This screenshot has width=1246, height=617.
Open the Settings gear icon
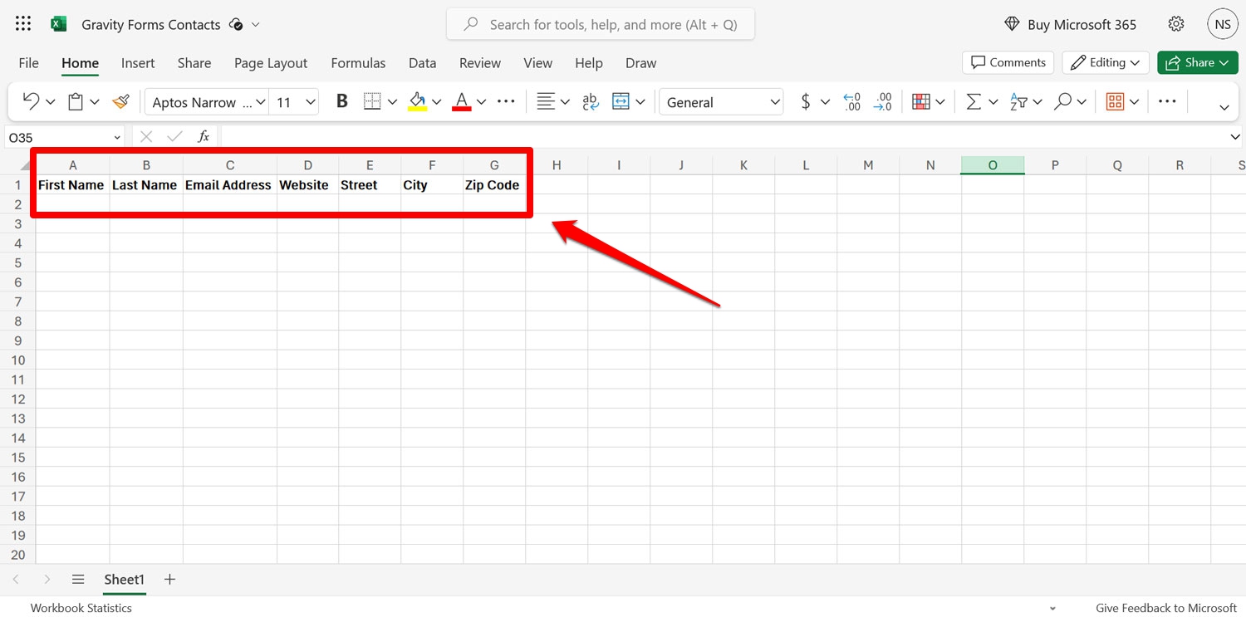(1176, 24)
